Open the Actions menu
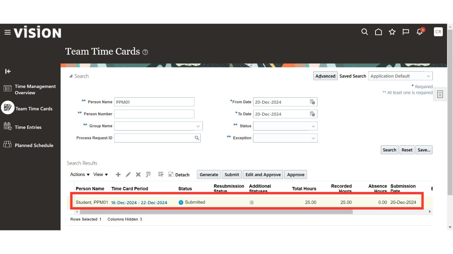Viewport: 453px width, 254px height. pos(80,174)
